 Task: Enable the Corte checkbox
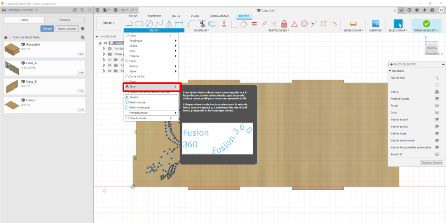click(437, 113)
